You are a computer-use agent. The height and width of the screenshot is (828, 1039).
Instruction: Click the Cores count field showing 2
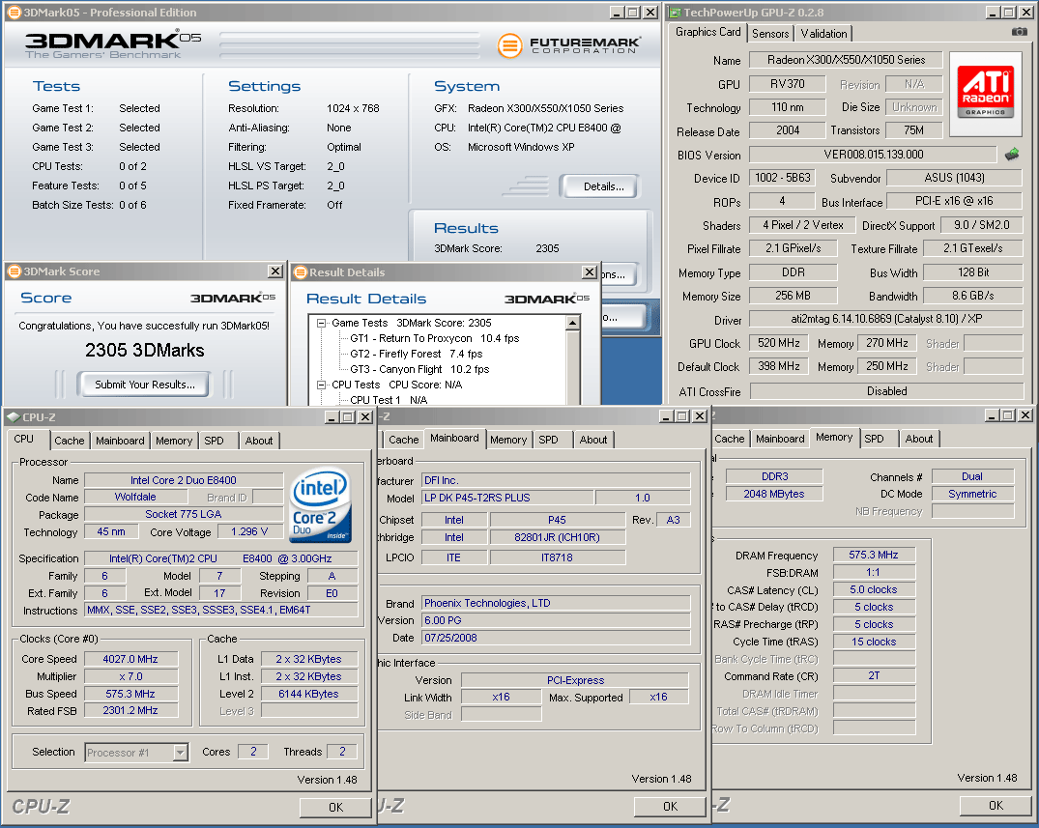click(x=253, y=751)
